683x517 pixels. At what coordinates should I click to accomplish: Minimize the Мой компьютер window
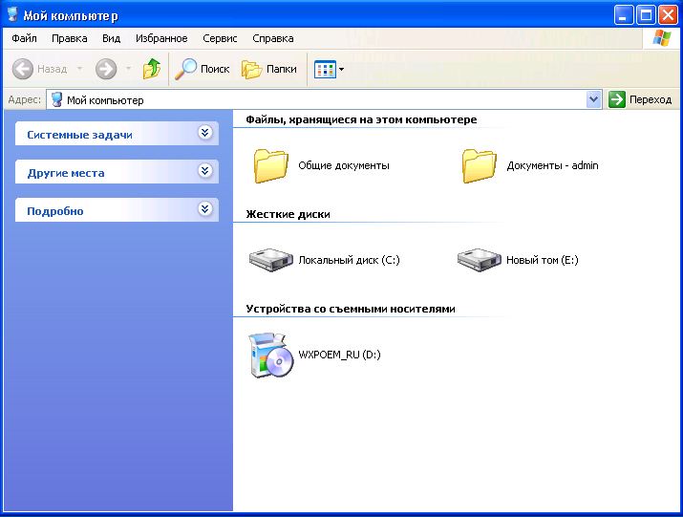[624, 15]
